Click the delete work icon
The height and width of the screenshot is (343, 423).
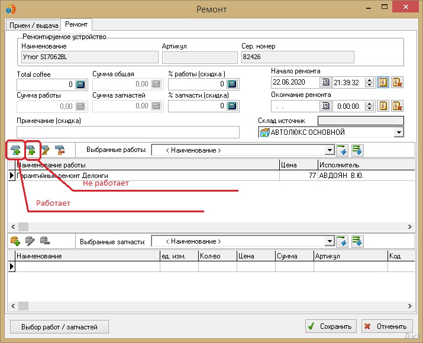click(x=59, y=150)
